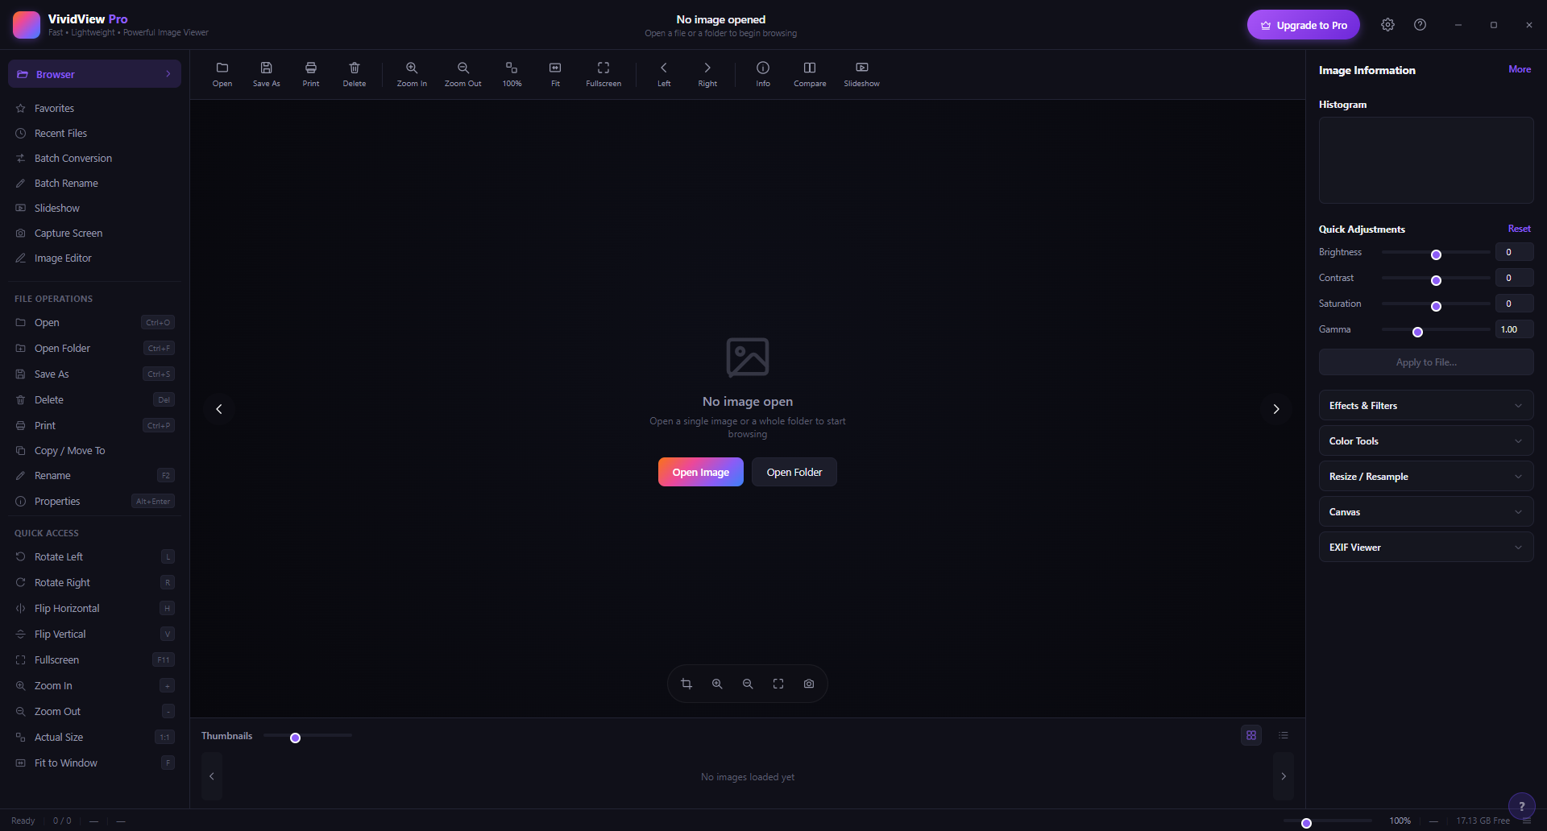The image size is (1547, 831).
Task: Click the Delete trash toolbar icon
Action: click(355, 74)
